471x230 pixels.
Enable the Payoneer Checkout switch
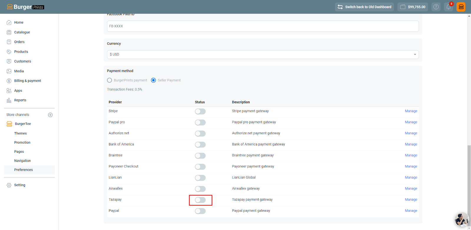200,167
